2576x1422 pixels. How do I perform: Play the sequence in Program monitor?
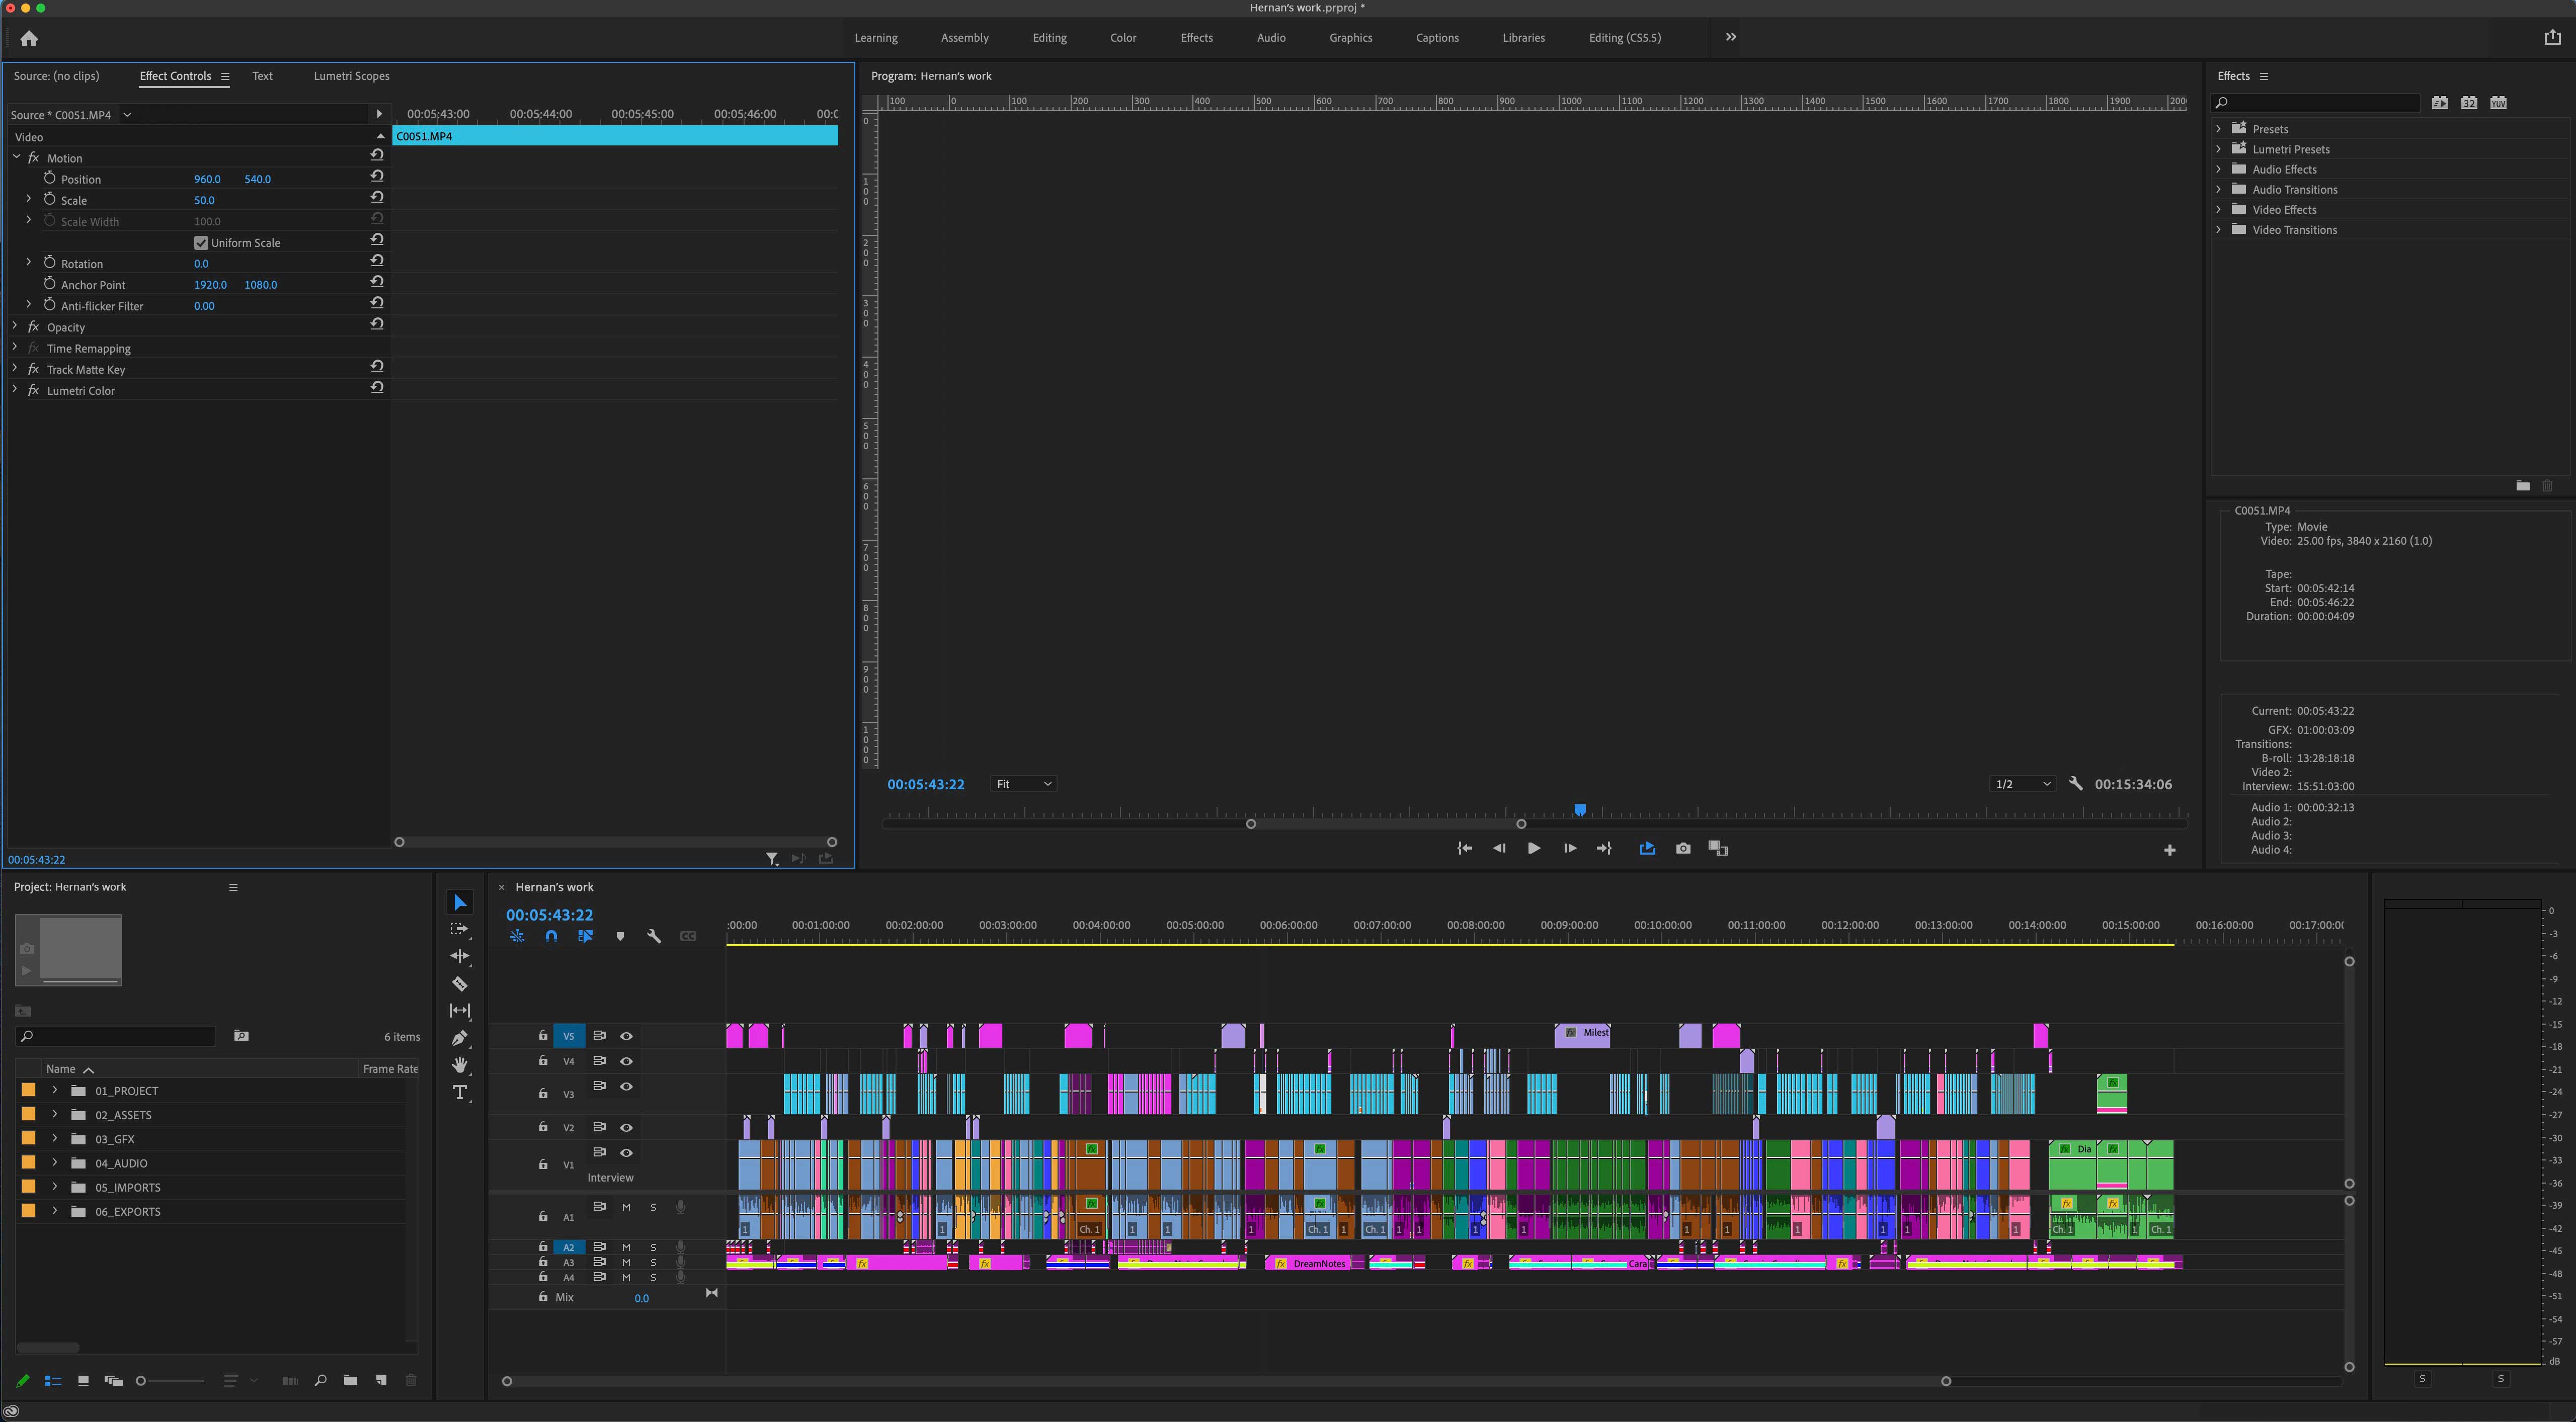point(1534,848)
